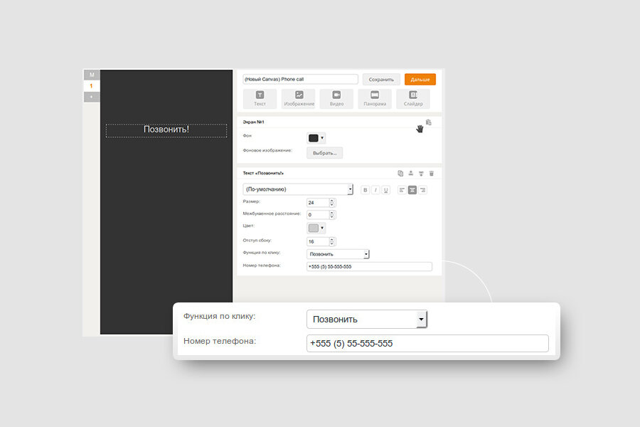Add a Слайдер element
This screenshot has width=640, height=427.
click(x=412, y=99)
